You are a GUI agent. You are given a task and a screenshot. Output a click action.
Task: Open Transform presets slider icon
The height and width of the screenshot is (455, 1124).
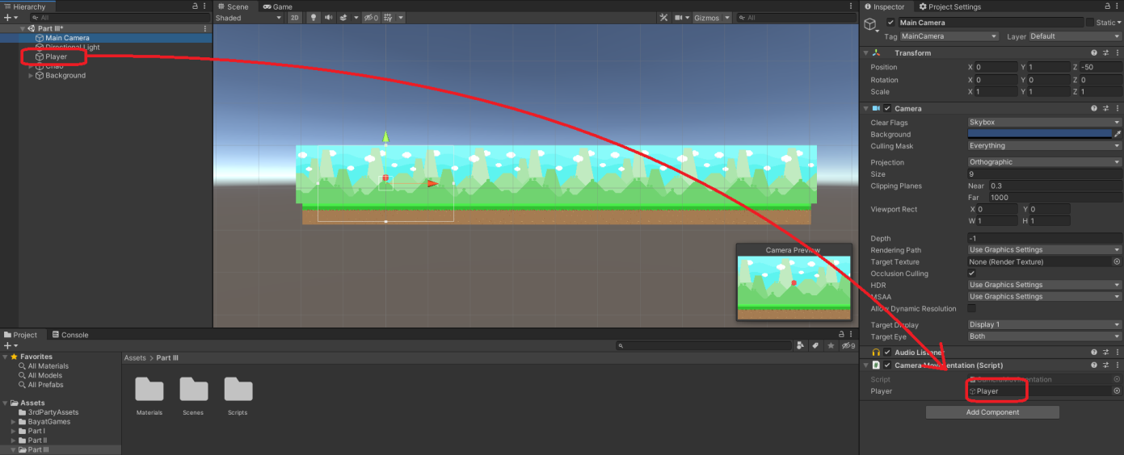1106,53
